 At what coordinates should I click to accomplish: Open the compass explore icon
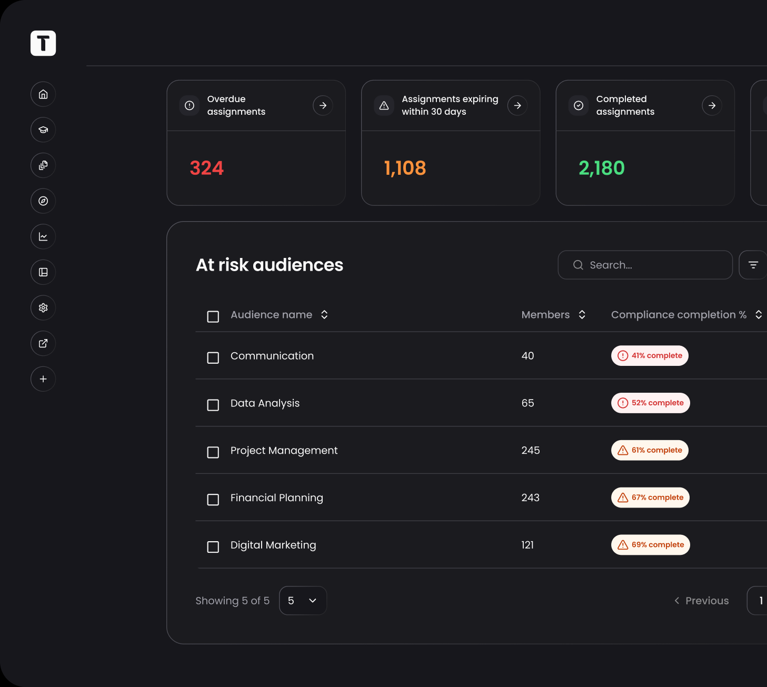(x=43, y=201)
